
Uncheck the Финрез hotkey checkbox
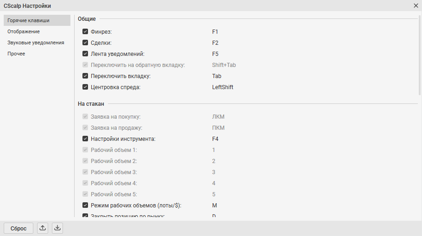click(85, 32)
